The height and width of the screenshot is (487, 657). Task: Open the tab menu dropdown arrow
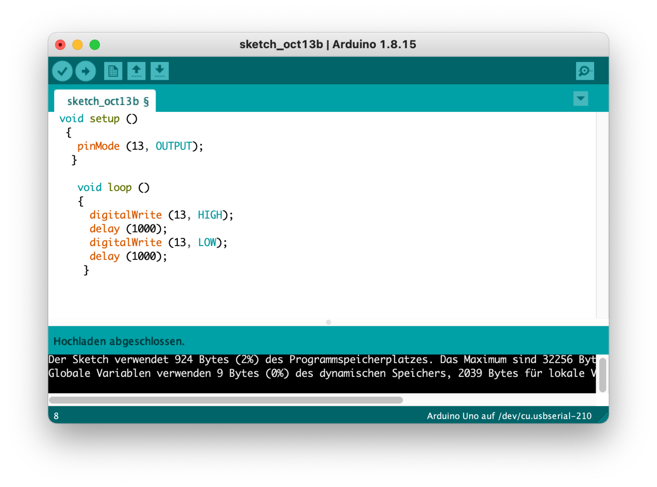tap(581, 98)
